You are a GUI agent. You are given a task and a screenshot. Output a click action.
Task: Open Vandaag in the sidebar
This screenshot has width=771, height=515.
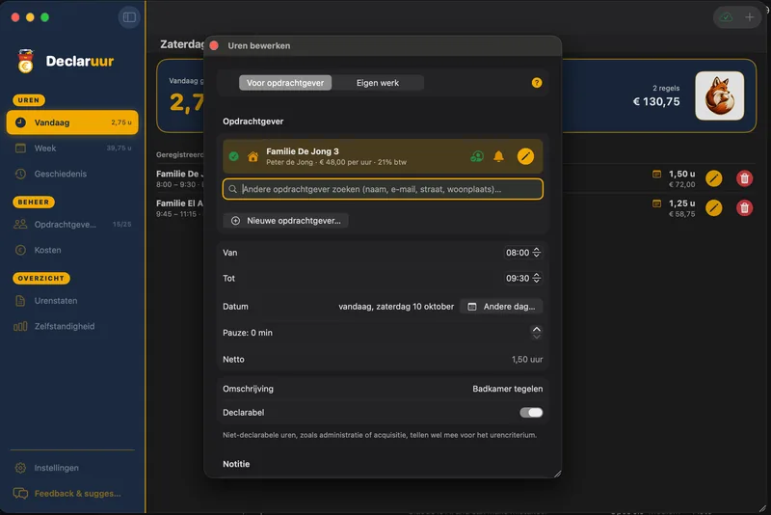pyautogui.click(x=72, y=122)
